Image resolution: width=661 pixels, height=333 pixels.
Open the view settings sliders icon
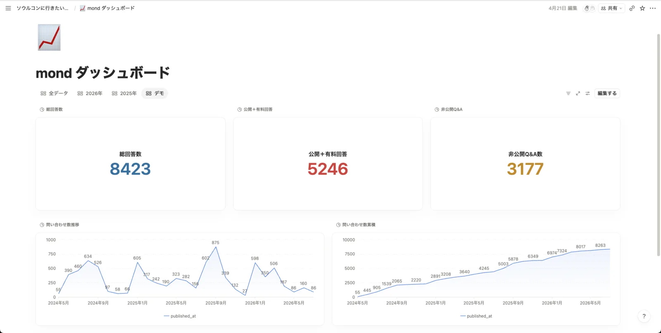pos(587,94)
